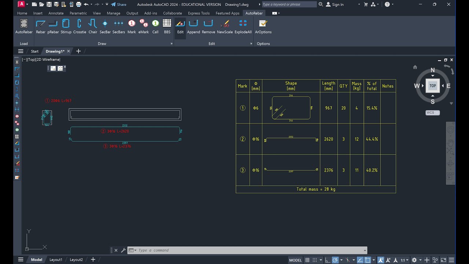Switch to Layout1 tab
Viewport: 469px width, 264px height.
coord(56,260)
